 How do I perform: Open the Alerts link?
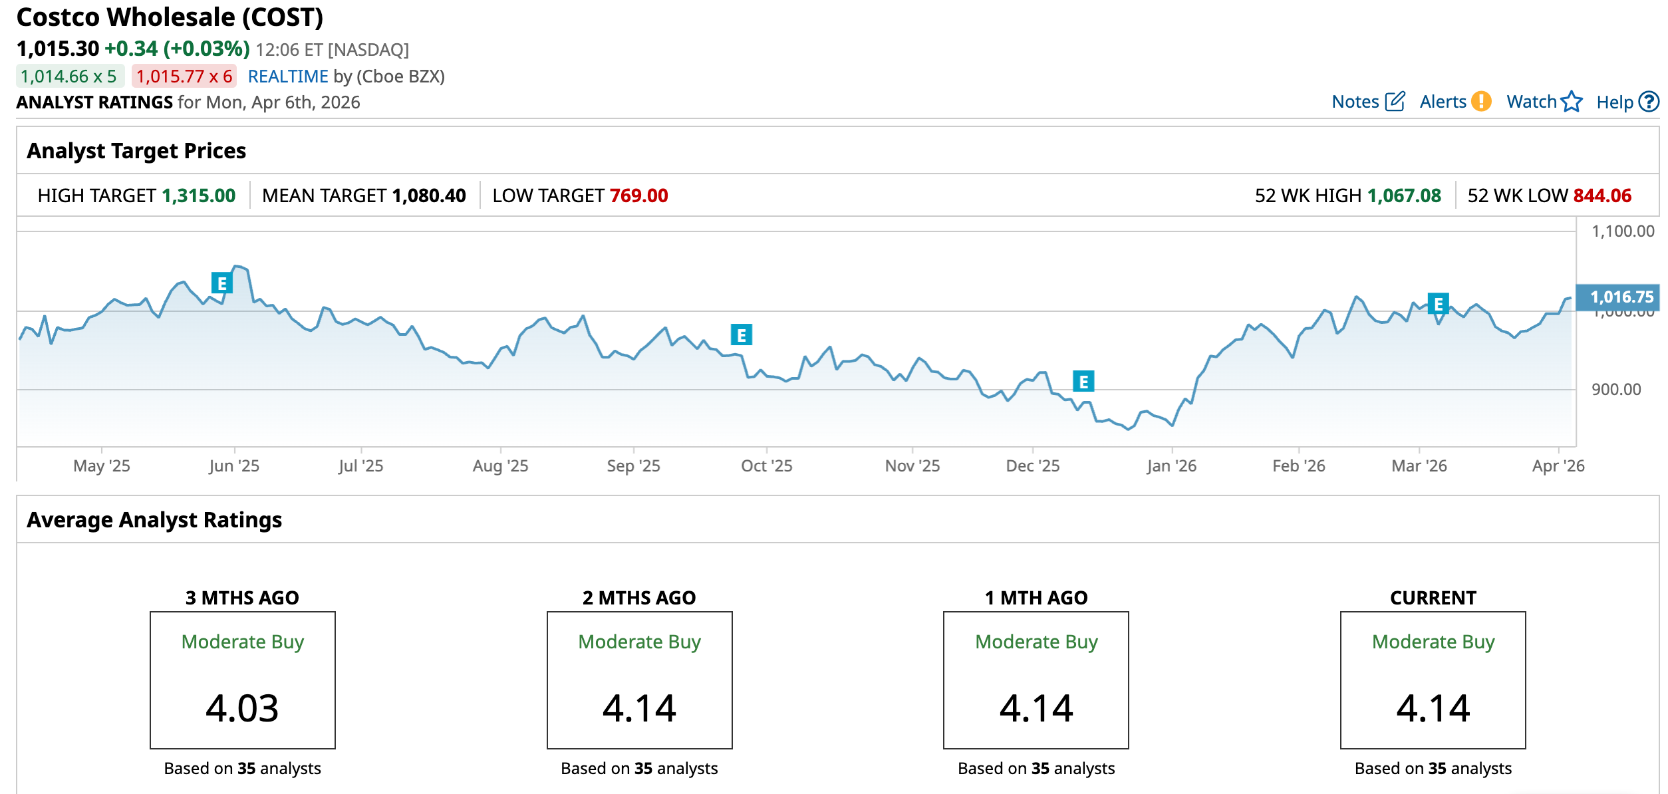1443,102
